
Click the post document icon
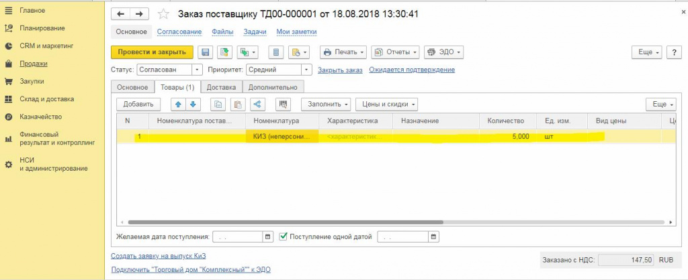(x=224, y=52)
